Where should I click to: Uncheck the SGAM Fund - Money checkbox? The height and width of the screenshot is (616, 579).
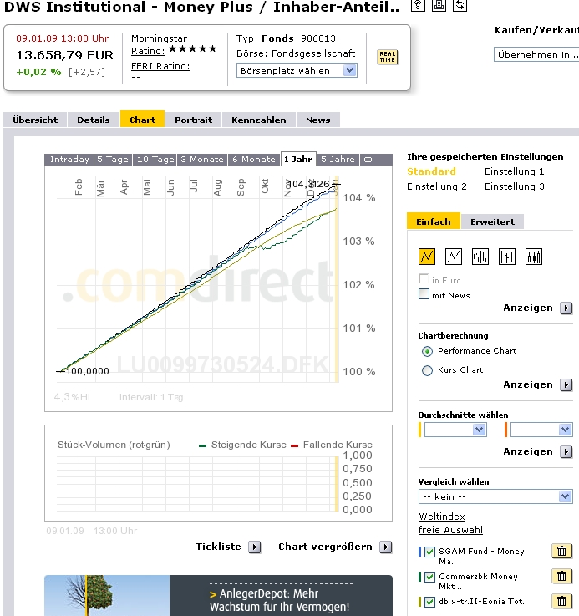point(429,552)
